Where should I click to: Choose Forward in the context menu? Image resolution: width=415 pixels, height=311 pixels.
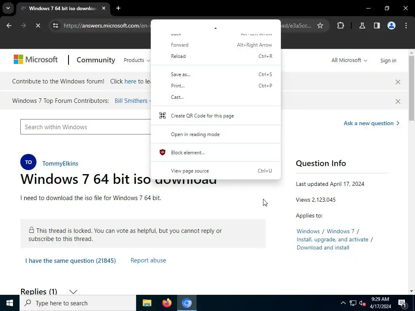coord(216,45)
